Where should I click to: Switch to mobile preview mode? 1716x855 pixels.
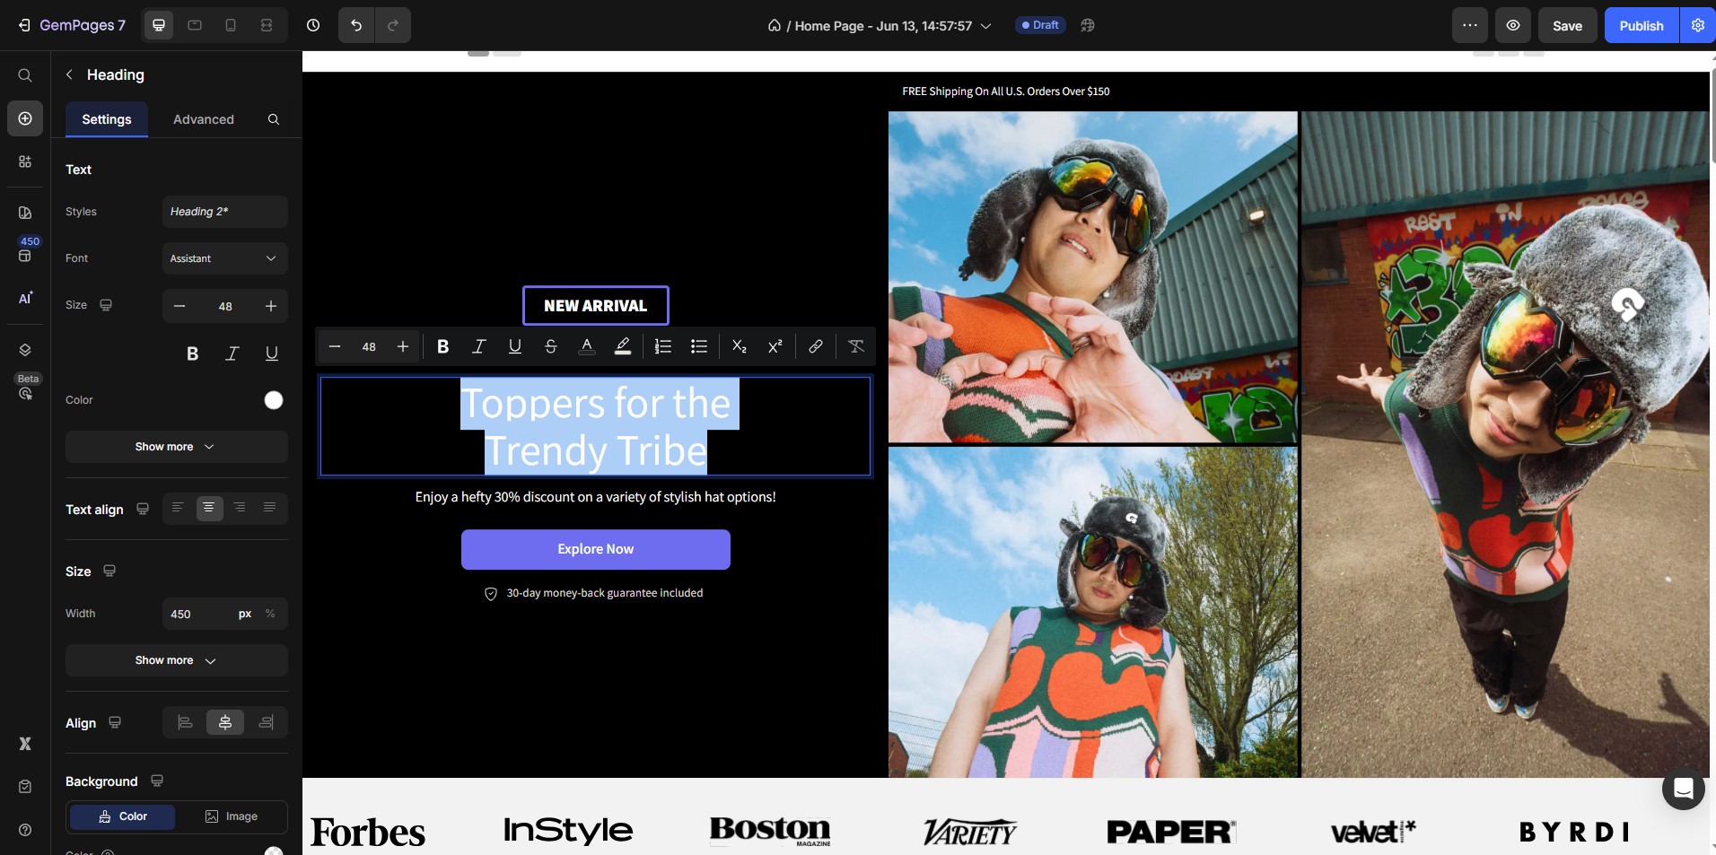(231, 25)
